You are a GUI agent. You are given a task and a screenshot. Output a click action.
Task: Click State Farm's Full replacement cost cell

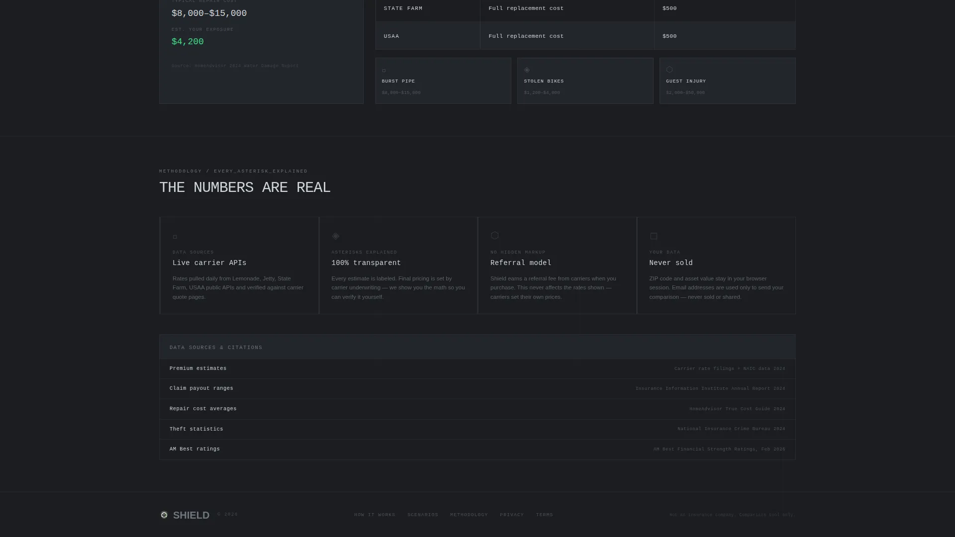point(567,8)
